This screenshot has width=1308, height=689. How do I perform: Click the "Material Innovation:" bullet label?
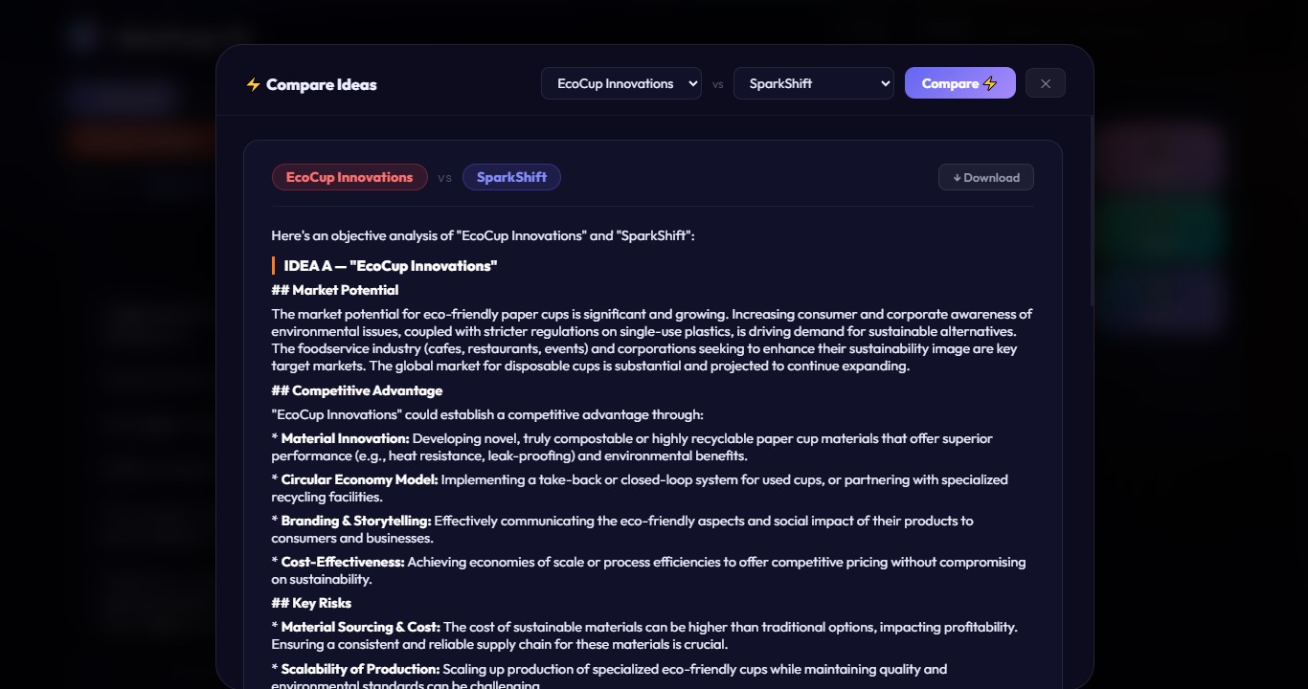[x=345, y=438]
